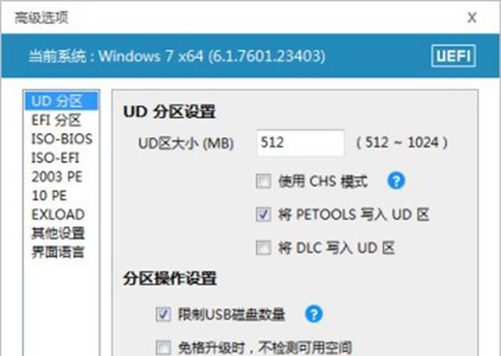Select UD 分区 in the sidebar list

click(x=61, y=101)
